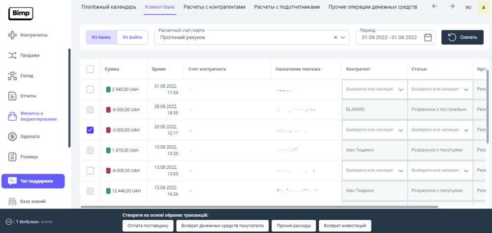
Task: Check the 2 940,00 UAH transaction row
Action: point(90,89)
